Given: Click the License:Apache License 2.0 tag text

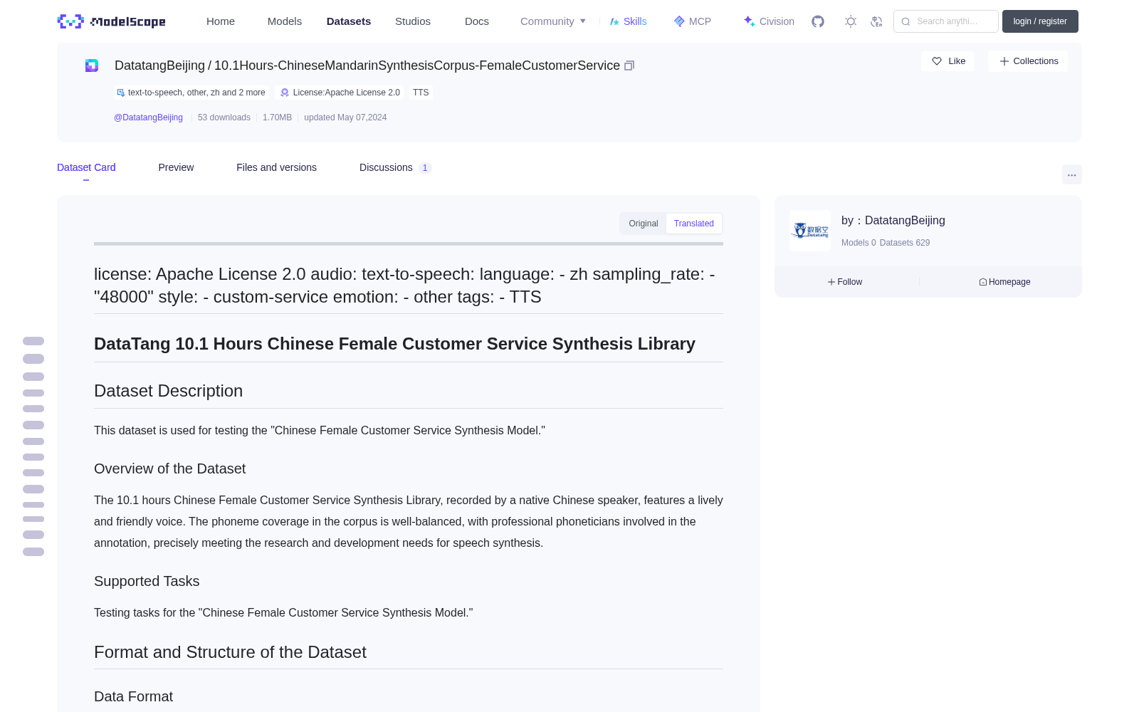Looking at the screenshot, I should [x=347, y=93].
